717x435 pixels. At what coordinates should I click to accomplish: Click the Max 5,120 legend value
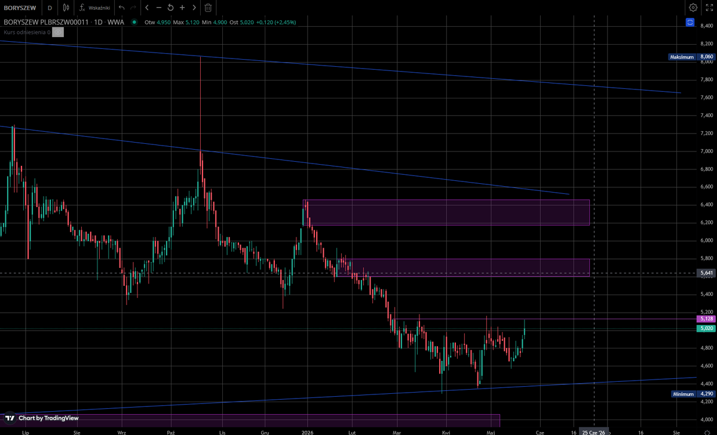186,22
